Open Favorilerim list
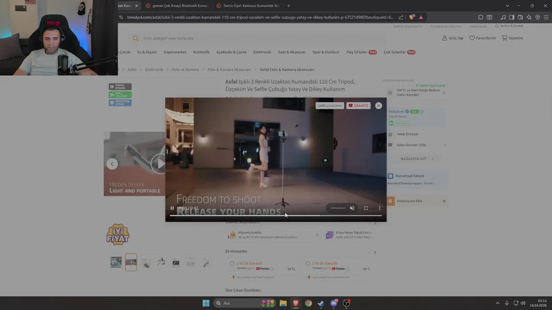Image resolution: width=552 pixels, height=310 pixels. (x=483, y=38)
